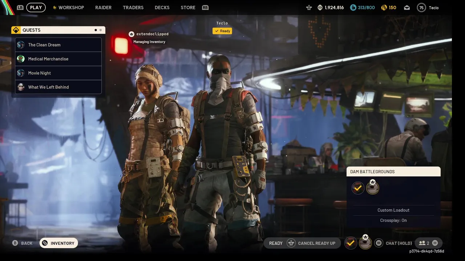The width and height of the screenshot is (465, 261).
Task: Select the extendoclipped player name
Action: pos(152,34)
